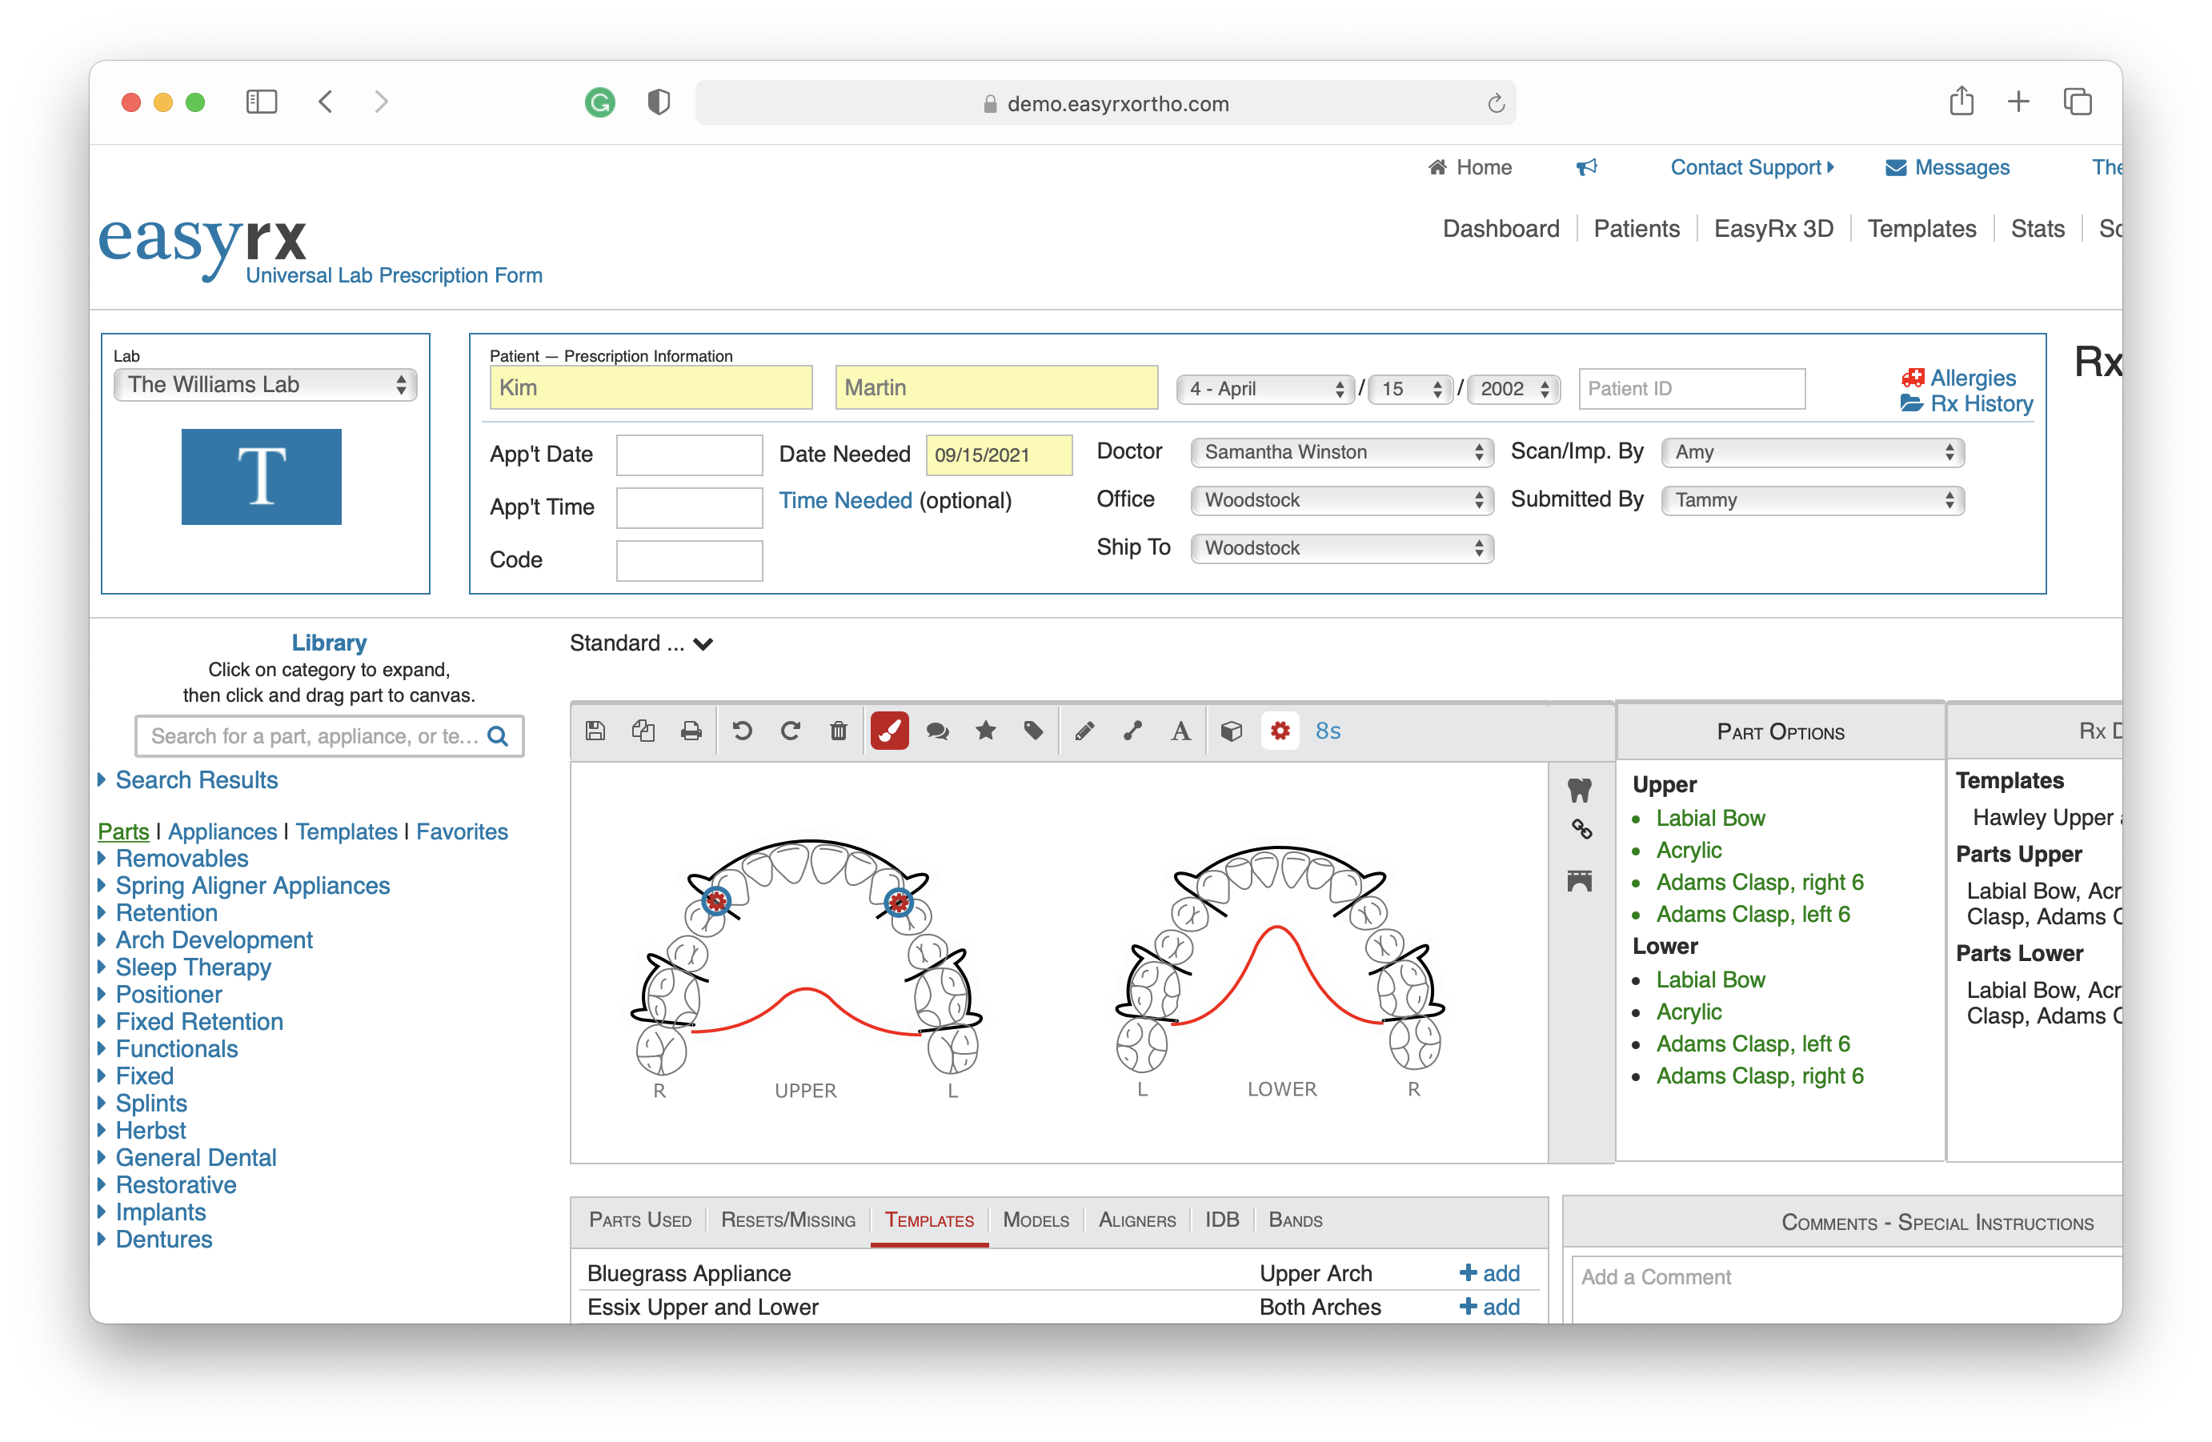
Task: Click the print icon in canvas toolbar
Action: pyautogui.click(x=691, y=731)
